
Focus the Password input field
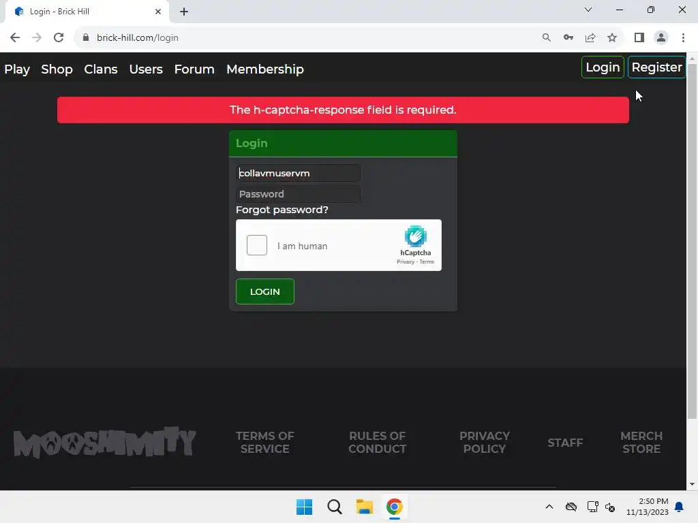(298, 194)
